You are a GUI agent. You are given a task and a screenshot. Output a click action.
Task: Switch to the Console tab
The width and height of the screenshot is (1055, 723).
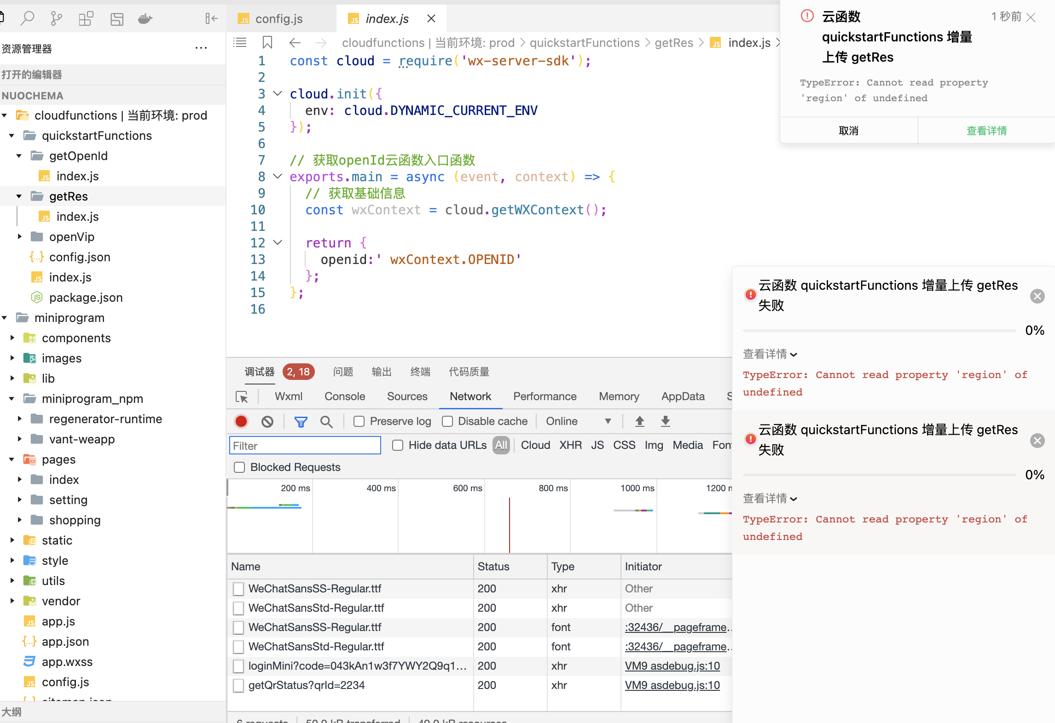pos(344,396)
